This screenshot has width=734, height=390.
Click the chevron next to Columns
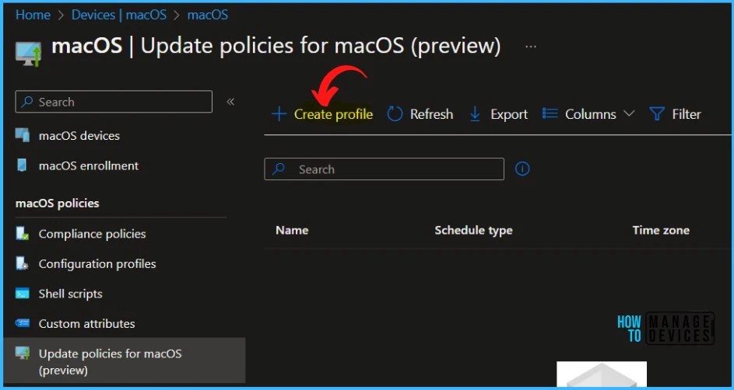(x=629, y=113)
